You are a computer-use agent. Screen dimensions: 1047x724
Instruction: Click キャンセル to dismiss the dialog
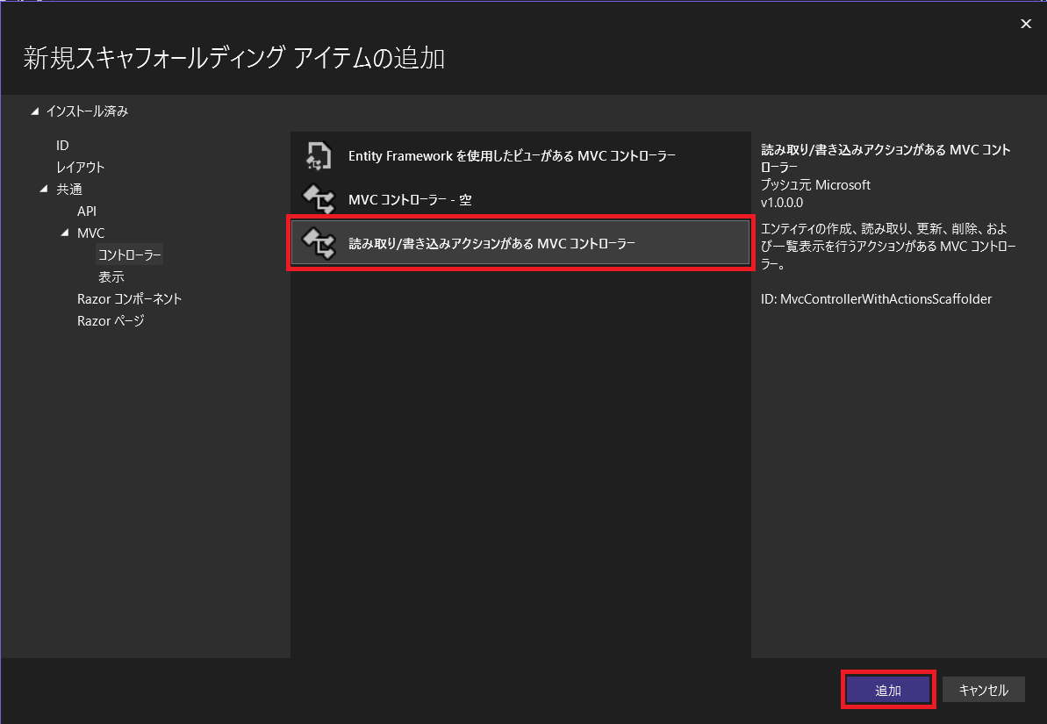(984, 689)
